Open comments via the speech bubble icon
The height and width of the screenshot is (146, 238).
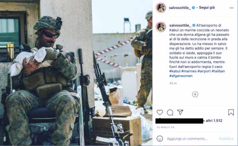coord(170,113)
